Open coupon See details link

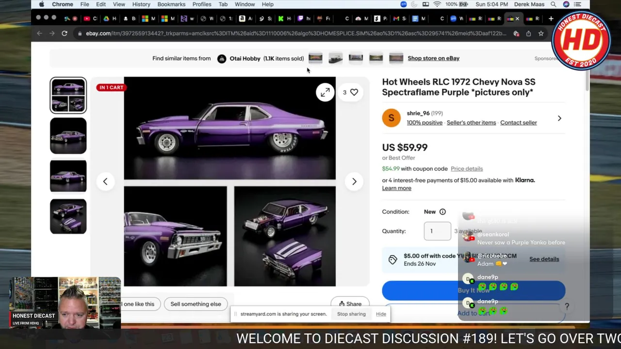(544, 259)
